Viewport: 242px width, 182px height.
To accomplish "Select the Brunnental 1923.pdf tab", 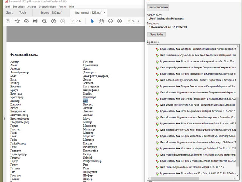I will click(x=88, y=12).
